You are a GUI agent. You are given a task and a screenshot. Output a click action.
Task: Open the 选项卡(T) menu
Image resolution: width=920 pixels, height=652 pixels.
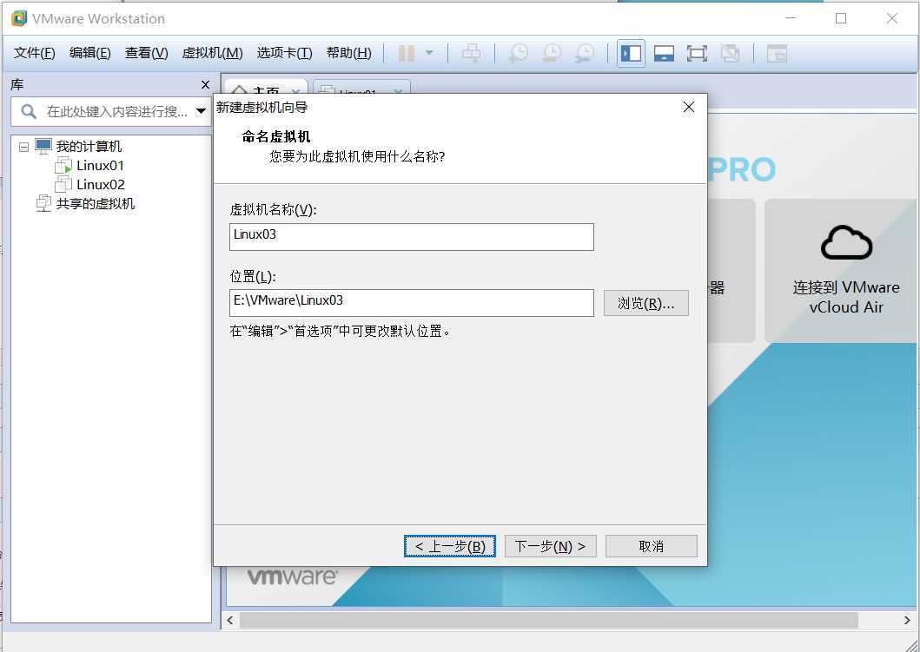[x=285, y=53]
